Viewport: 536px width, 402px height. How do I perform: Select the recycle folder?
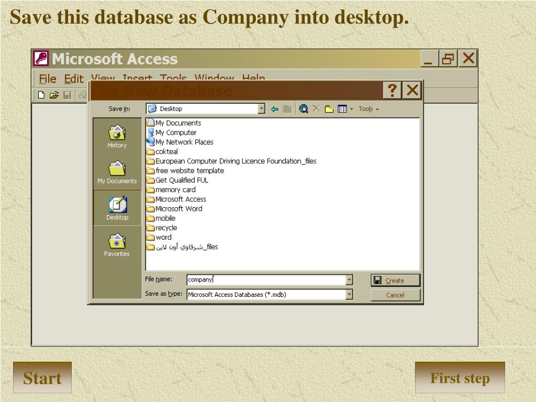162,228
